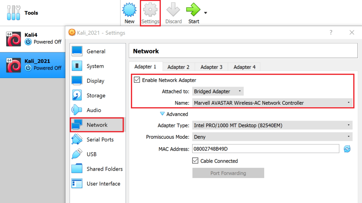362x203 pixels.
Task: Open User Interface settings category icon
Action: coord(77,183)
